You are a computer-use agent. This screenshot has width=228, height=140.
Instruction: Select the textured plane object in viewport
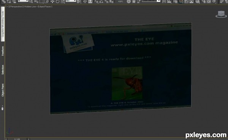point(120,68)
